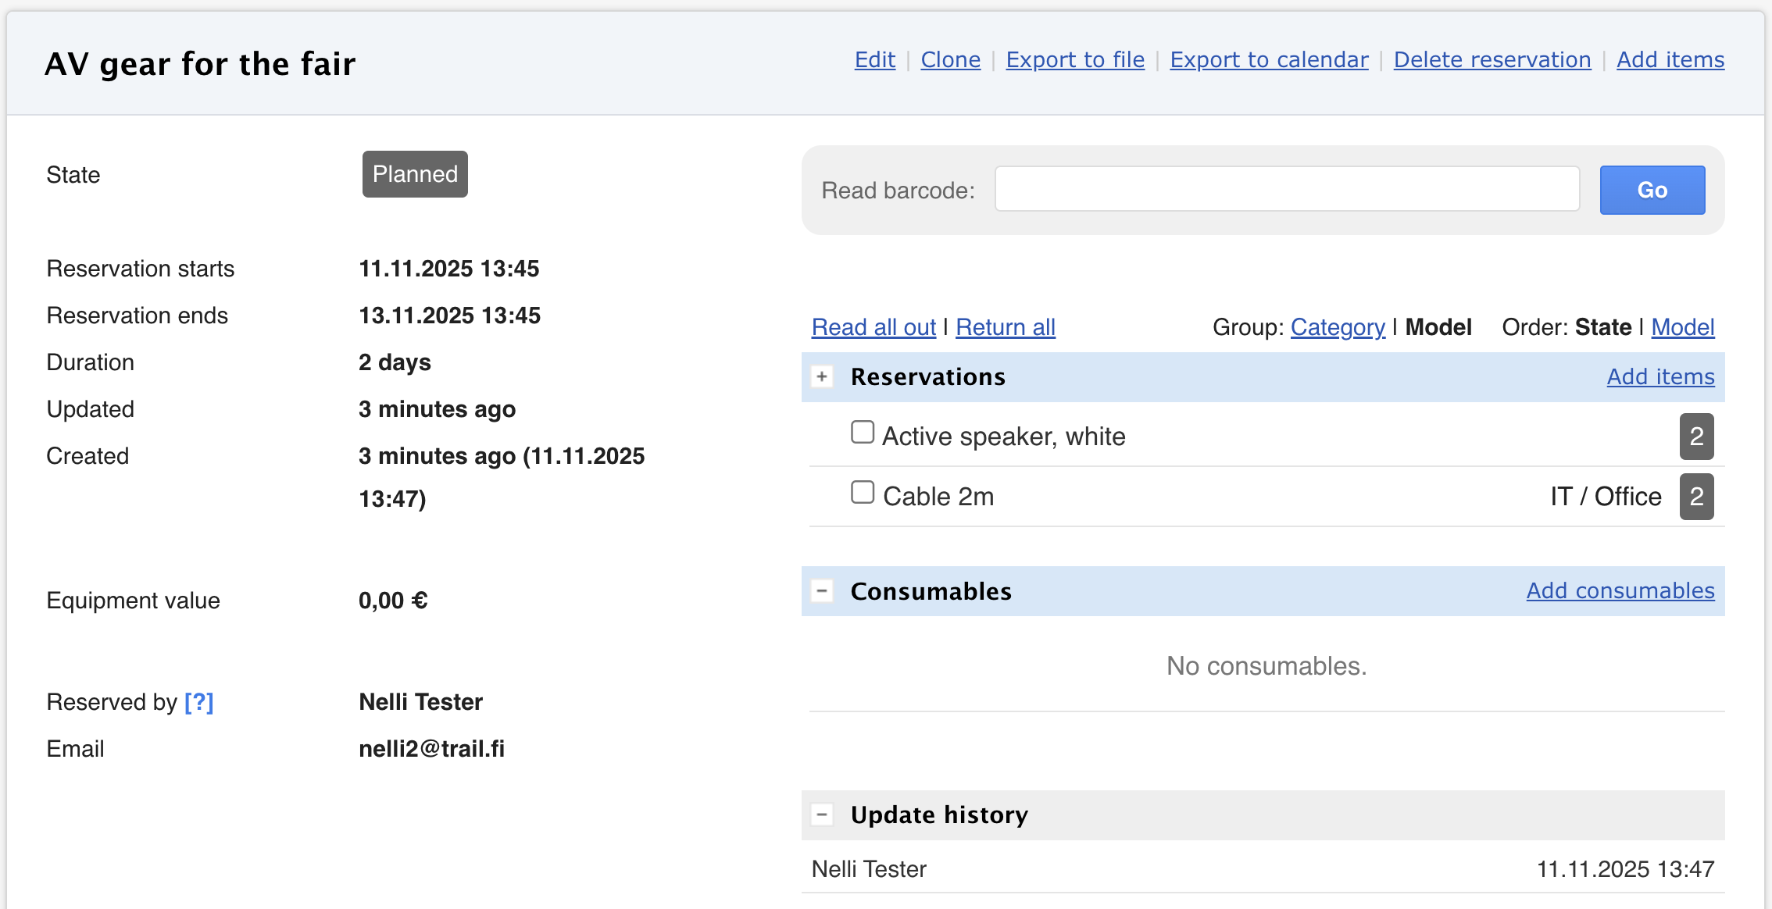
Task: Click Read all out link
Action: pos(873,327)
